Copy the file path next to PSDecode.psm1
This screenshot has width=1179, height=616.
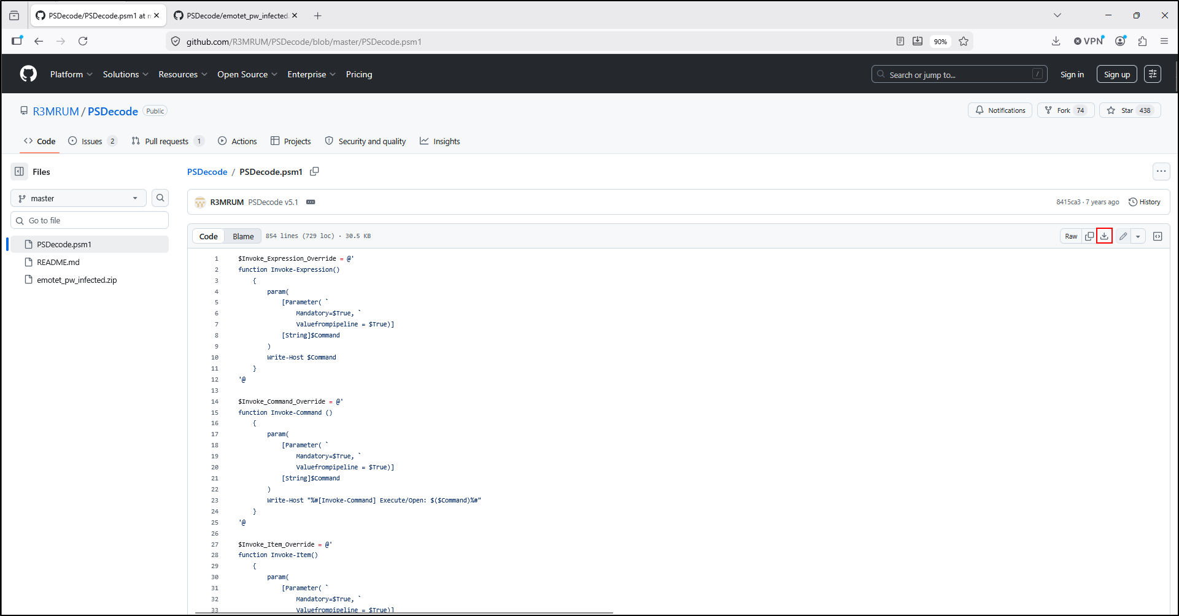pyautogui.click(x=314, y=172)
